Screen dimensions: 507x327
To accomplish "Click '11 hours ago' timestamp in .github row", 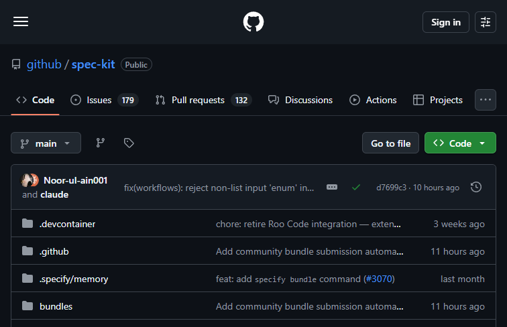I will coord(457,251).
